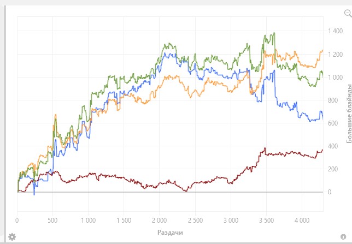Viewport: 352px width, 244px height.
Task: Click the "Большие блайнды" y-axis title
Action: tap(349, 114)
